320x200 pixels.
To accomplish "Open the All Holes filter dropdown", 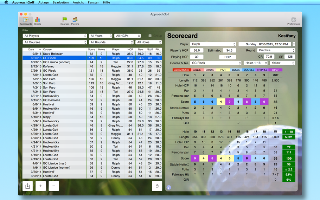I will 148,42.
